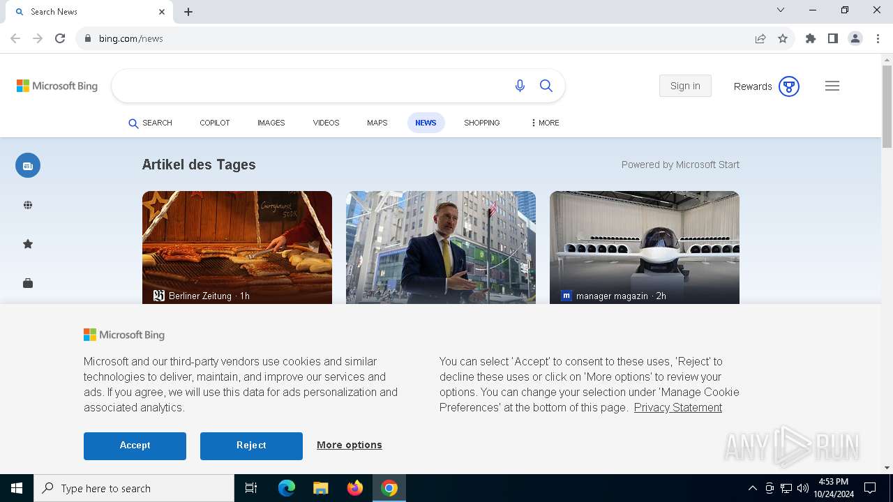The image size is (893, 502).
Task: Switch to the COPILOT tab
Action: tap(215, 123)
